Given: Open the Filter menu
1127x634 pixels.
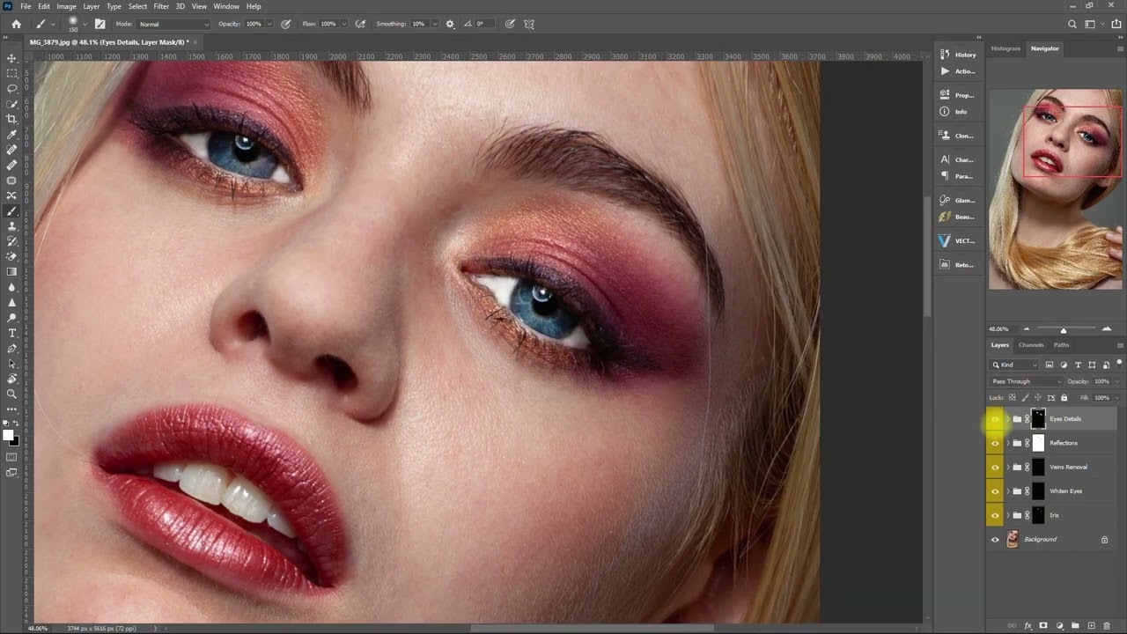Looking at the screenshot, I should (161, 6).
